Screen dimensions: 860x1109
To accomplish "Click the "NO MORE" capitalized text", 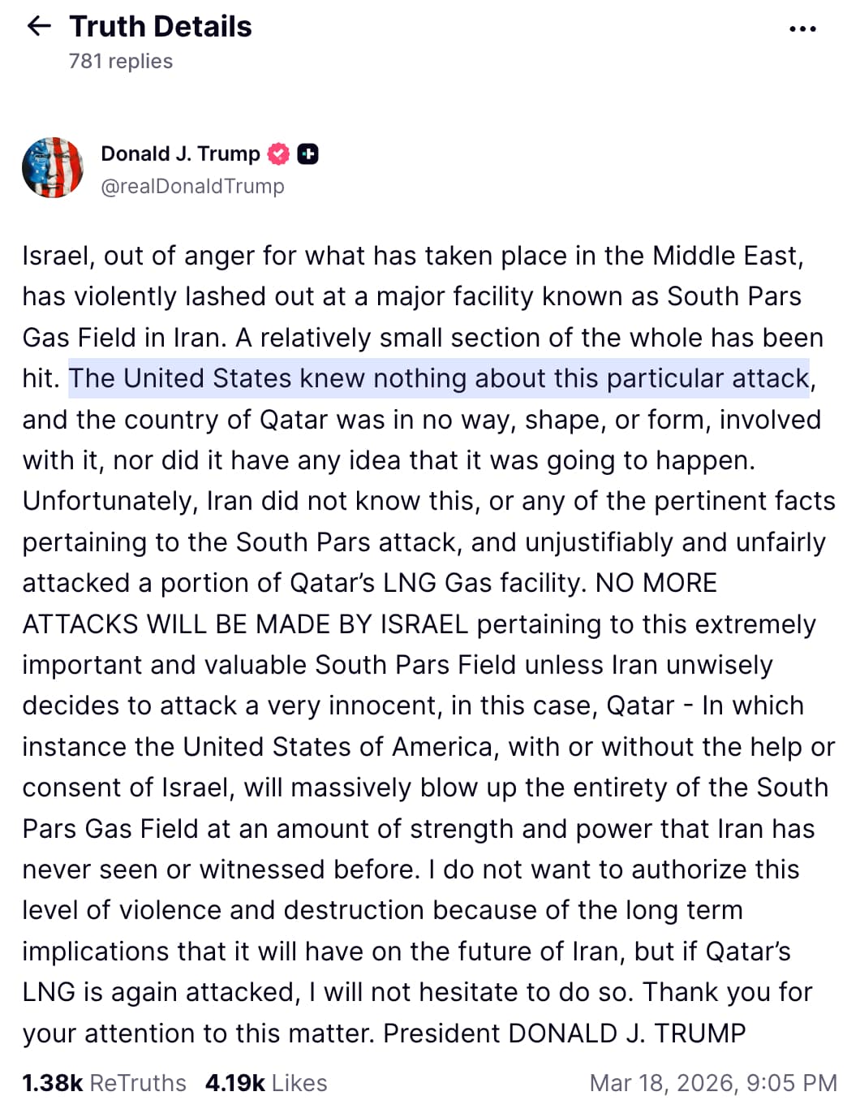I will point(656,583).
